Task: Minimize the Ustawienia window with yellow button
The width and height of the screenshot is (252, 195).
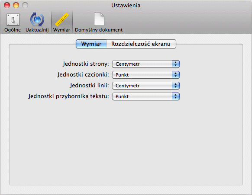Action: click(16, 5)
